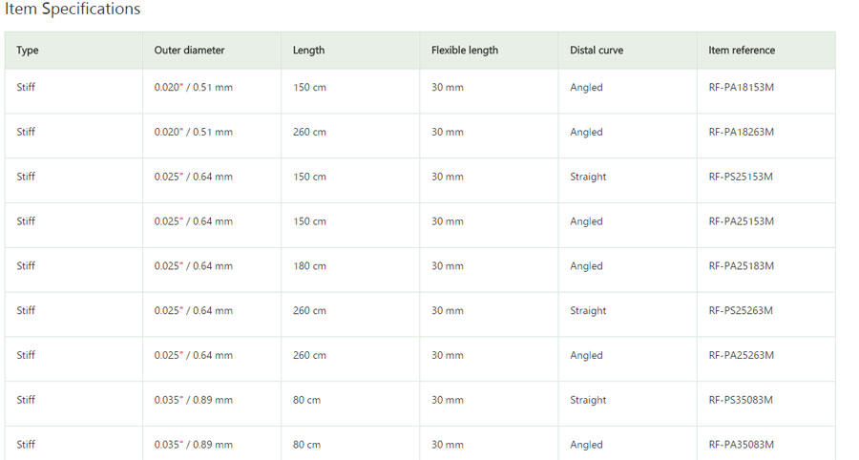
Task: Click the Item reference column header
Action: pos(742,51)
